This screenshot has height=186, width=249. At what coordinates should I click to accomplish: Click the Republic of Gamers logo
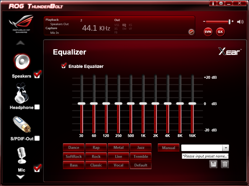[x=21, y=24]
